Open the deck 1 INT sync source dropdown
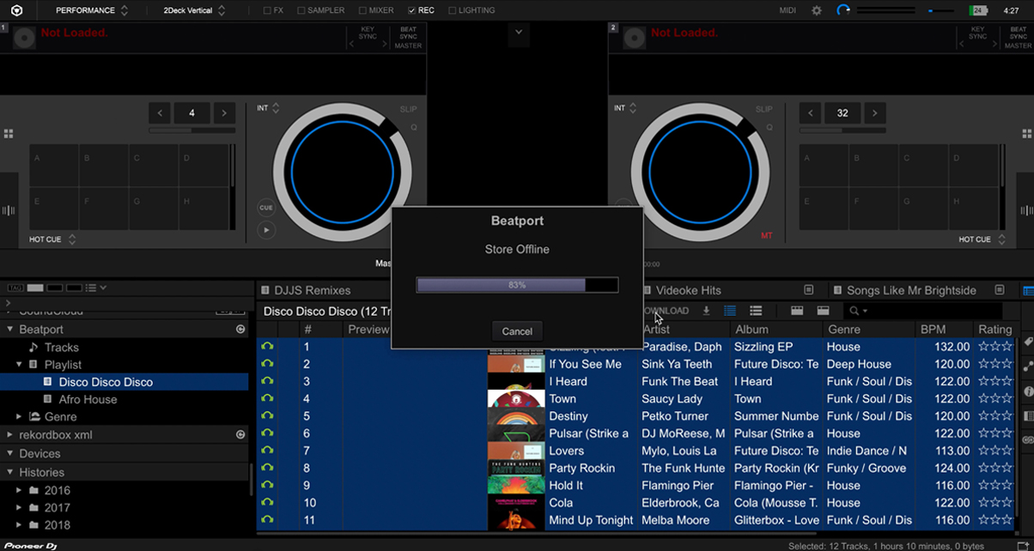The height and width of the screenshot is (551, 1034). point(269,108)
